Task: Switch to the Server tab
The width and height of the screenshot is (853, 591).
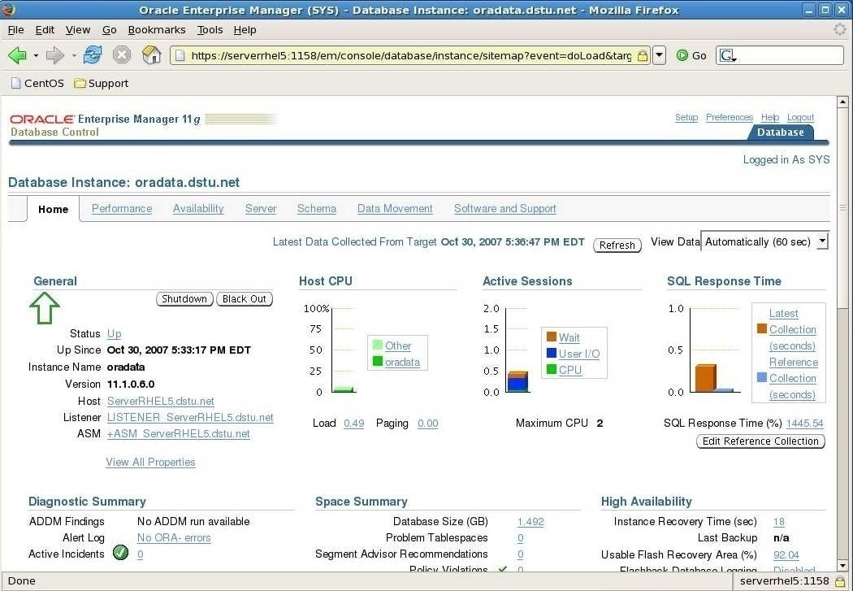Action: 261,208
